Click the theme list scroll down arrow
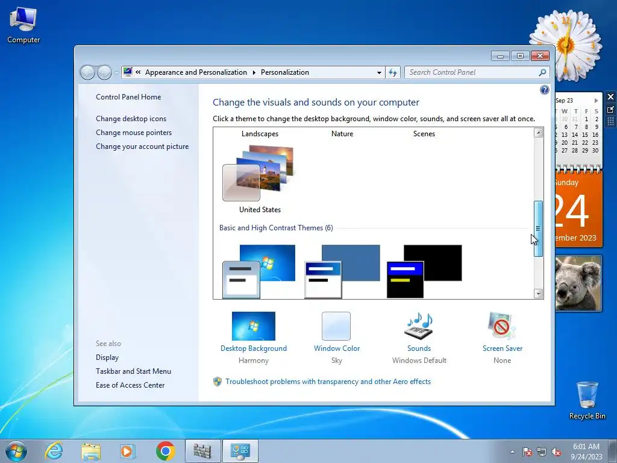Image resolution: width=617 pixels, height=463 pixels. (x=538, y=294)
